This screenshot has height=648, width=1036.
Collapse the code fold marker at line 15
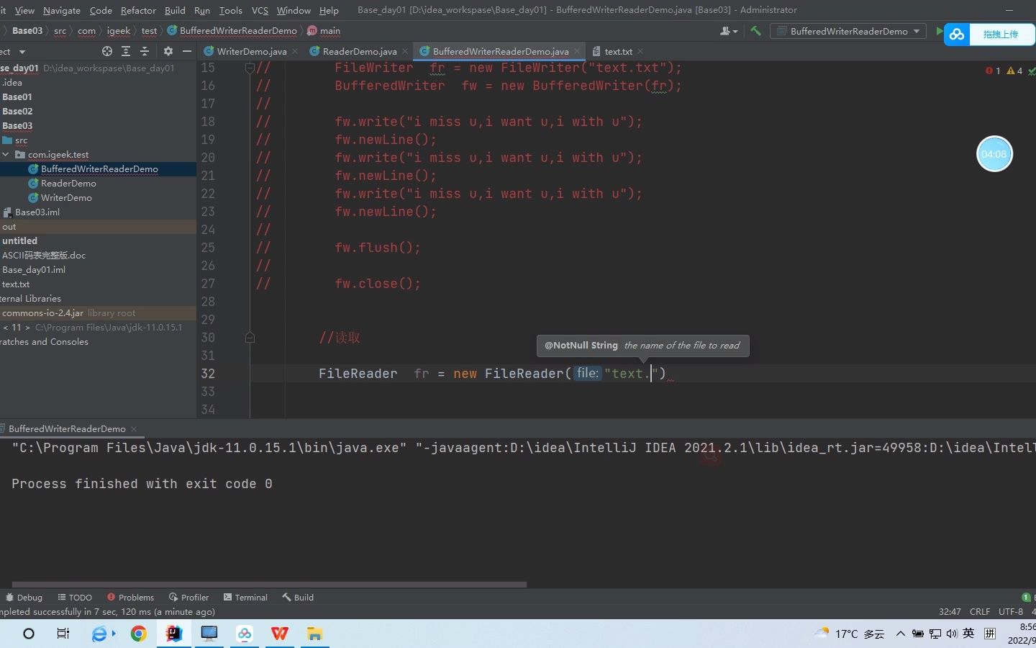[x=250, y=68]
